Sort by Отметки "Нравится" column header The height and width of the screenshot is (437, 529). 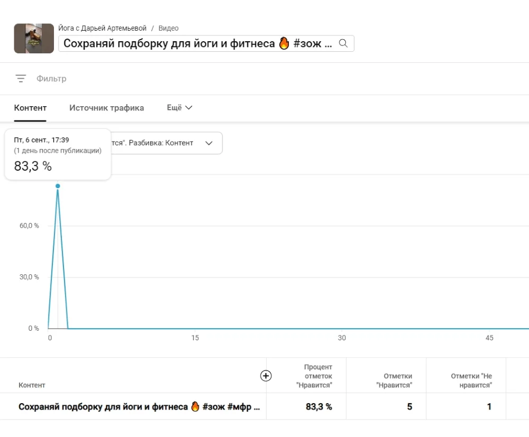(x=394, y=380)
